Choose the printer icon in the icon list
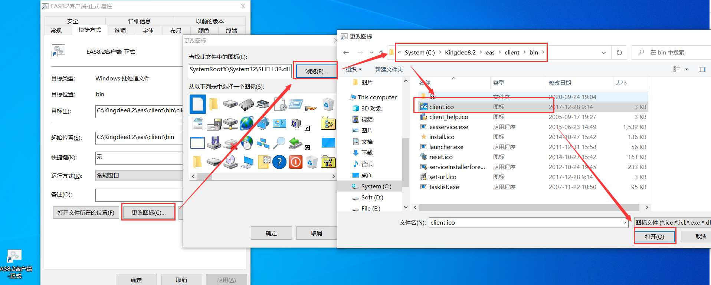711x285 pixels. [263, 104]
